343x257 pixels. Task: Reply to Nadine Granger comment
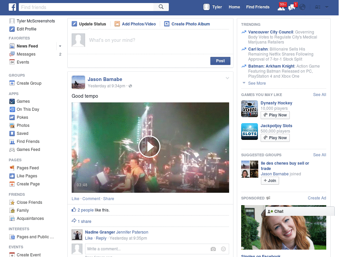101,238
